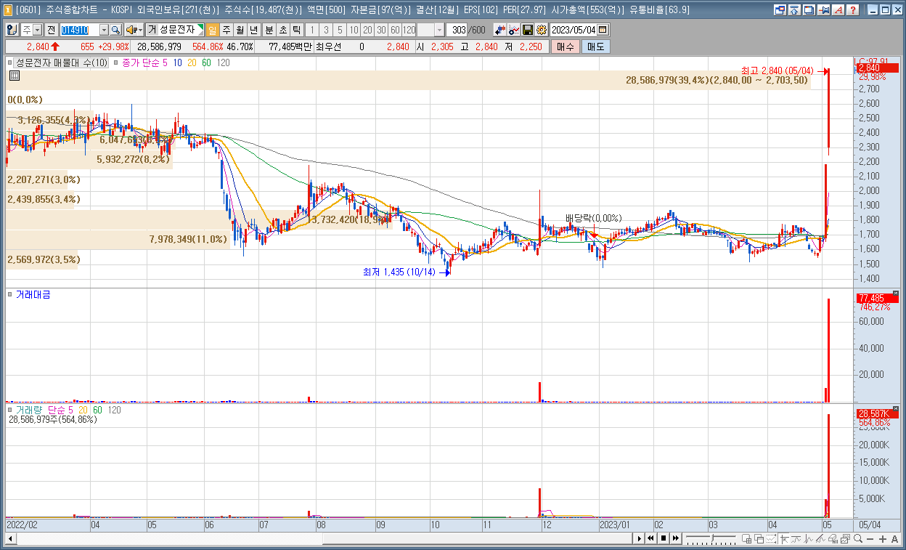The height and width of the screenshot is (550, 906).
Task: Open the 주 market type dropdown
Action: pos(37,30)
